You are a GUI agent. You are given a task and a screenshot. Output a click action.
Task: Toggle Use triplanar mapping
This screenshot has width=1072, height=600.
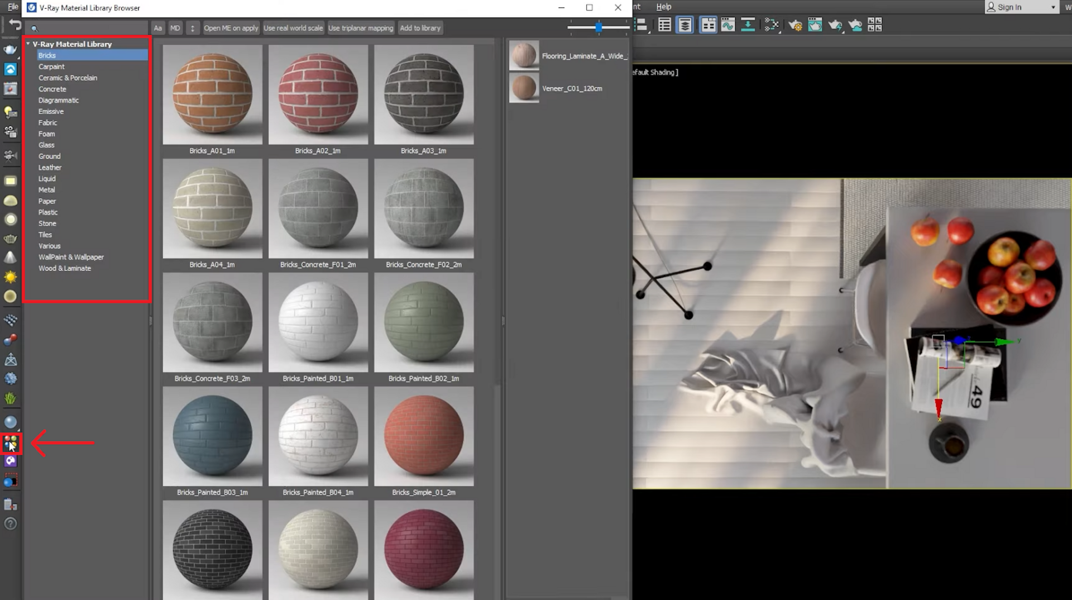[x=361, y=28]
